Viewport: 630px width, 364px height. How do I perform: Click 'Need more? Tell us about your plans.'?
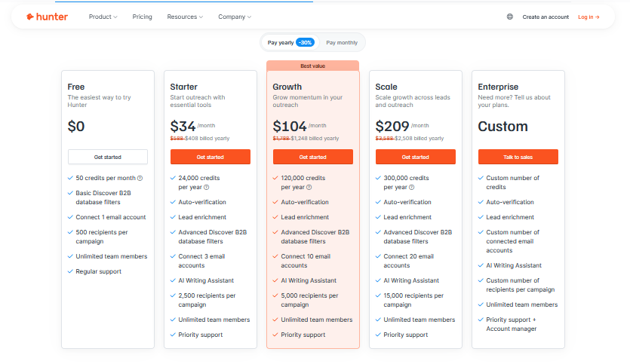[514, 101]
